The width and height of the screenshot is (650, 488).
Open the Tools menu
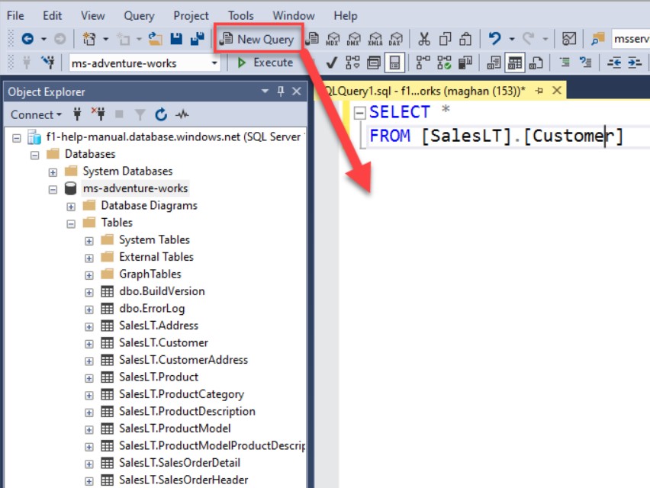tap(240, 15)
